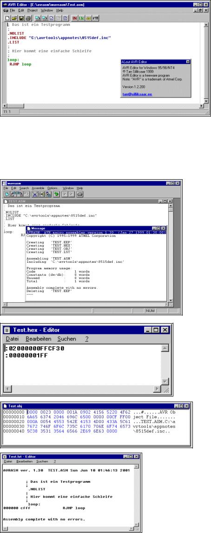Click the 'loop:' label in AVR Editor

coord(13,59)
